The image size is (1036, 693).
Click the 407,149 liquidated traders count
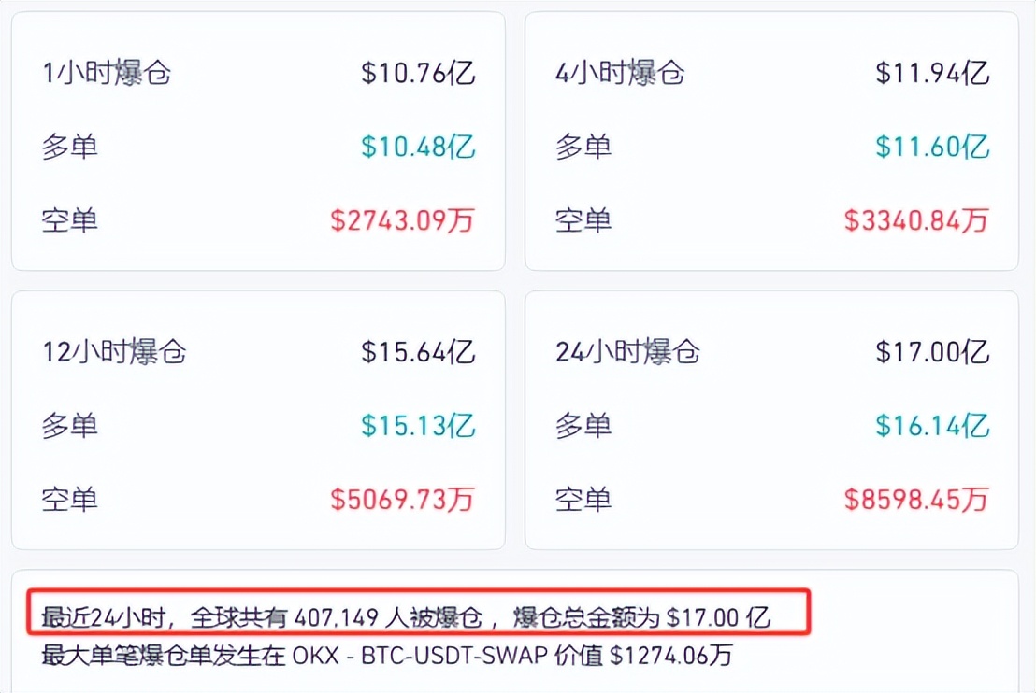(332, 617)
